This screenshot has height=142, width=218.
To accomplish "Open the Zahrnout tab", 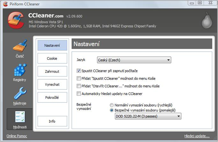I will (52, 71).
